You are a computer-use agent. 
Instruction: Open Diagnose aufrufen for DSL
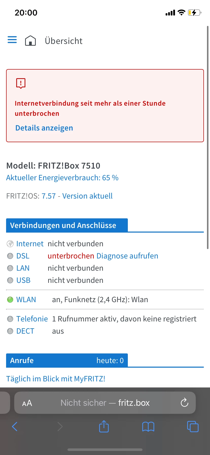(127, 256)
